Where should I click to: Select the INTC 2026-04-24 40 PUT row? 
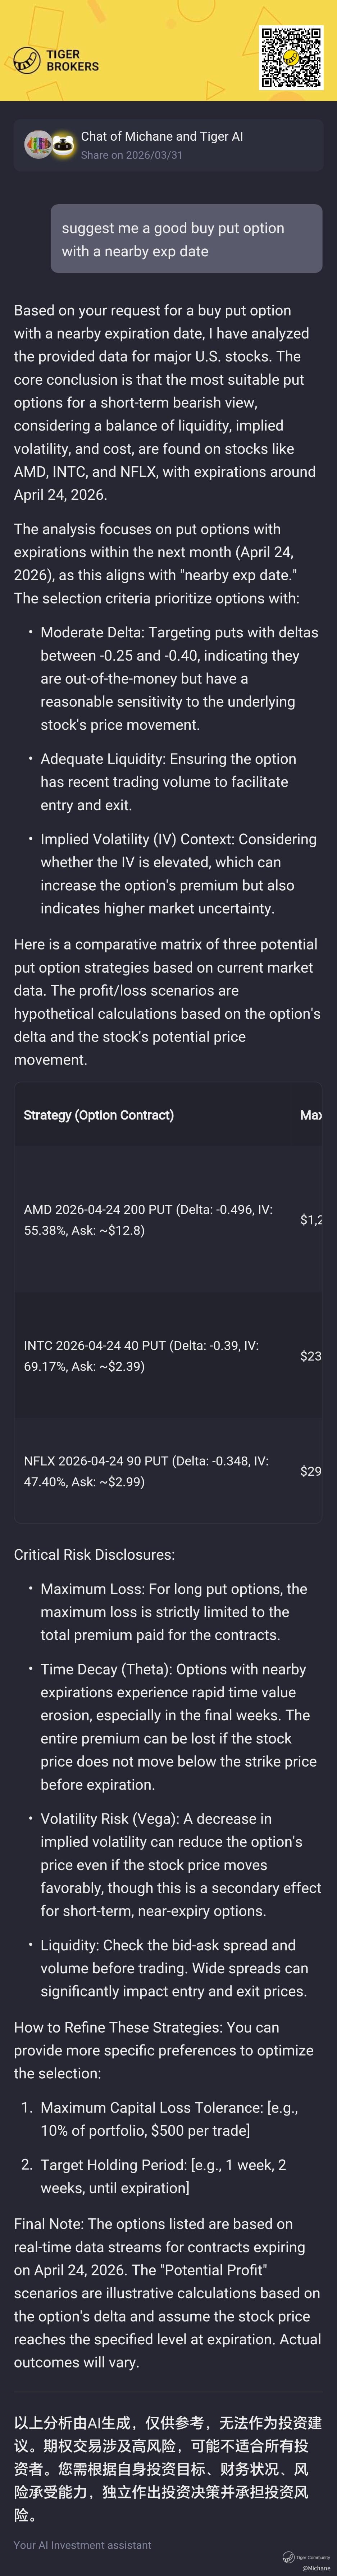[141, 1356]
